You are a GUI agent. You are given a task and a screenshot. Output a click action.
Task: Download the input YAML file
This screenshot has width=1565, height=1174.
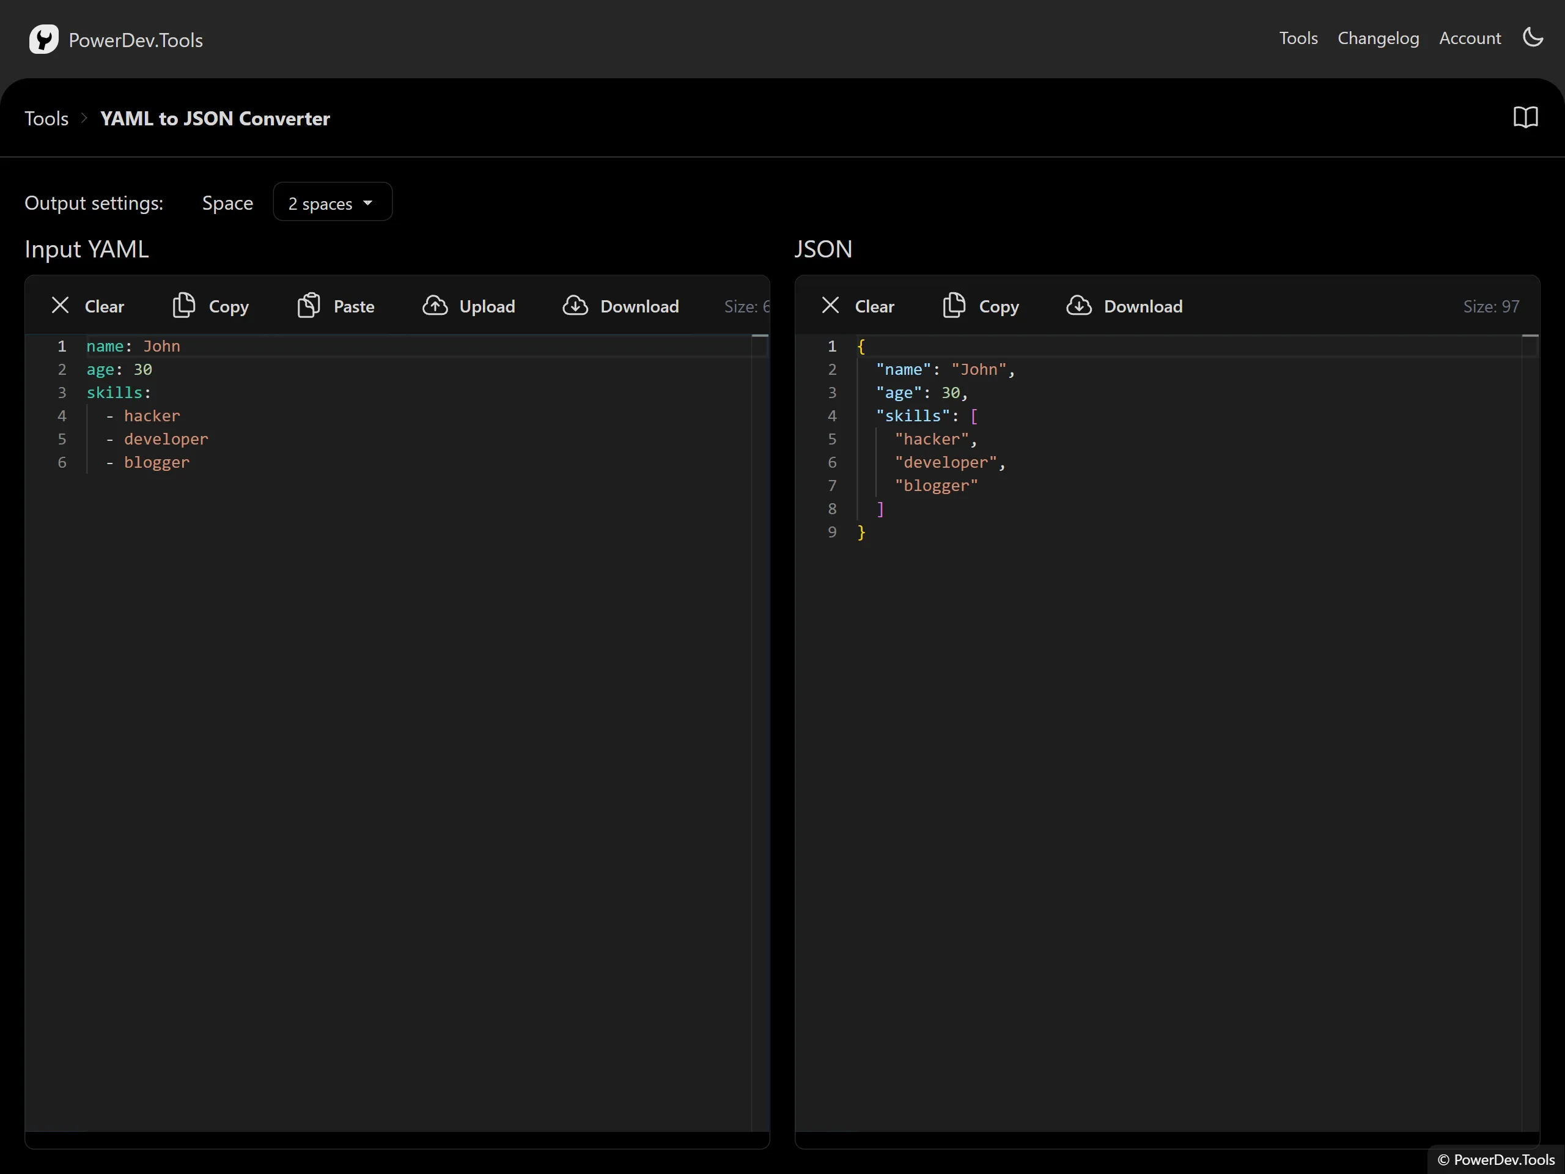pos(621,306)
